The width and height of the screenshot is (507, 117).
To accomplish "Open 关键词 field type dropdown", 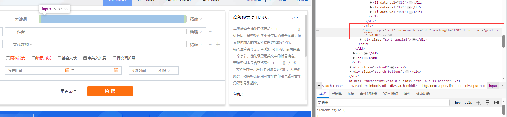I will point(22,19).
